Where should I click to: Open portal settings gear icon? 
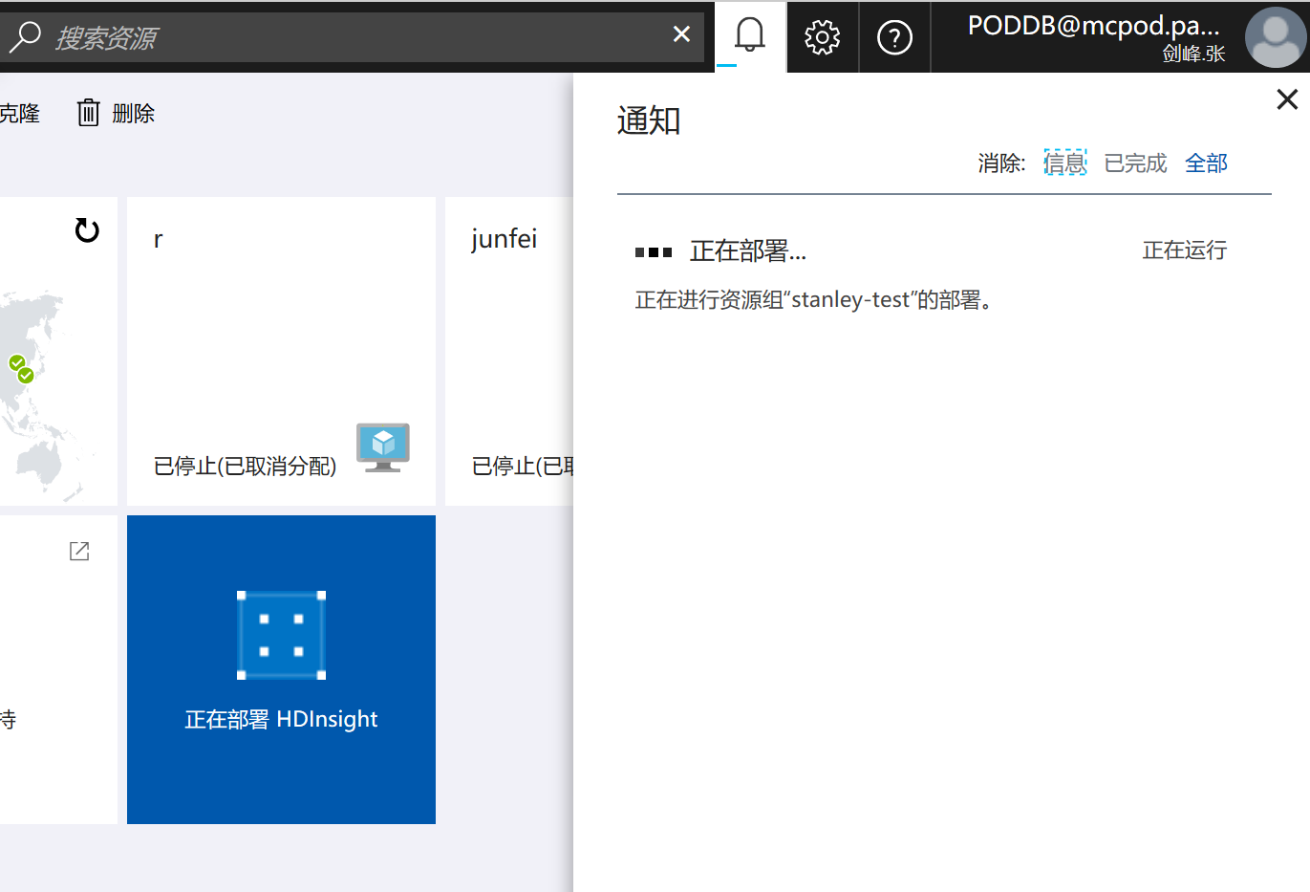[822, 37]
